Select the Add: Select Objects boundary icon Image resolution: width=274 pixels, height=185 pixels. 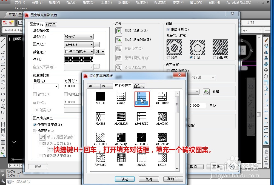click(x=119, y=39)
